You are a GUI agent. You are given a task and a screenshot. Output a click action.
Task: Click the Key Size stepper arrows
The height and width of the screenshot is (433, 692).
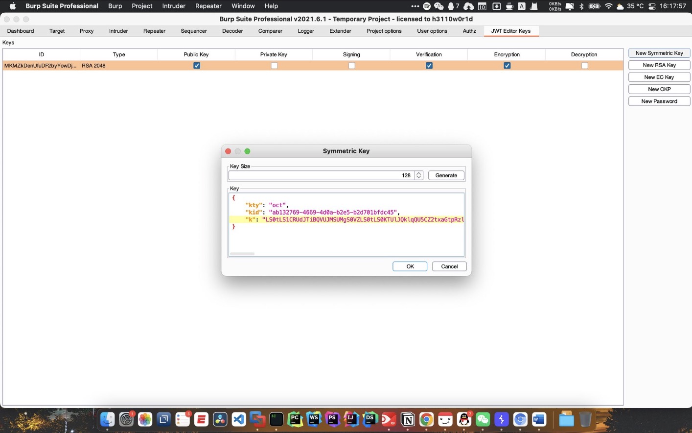(x=418, y=175)
